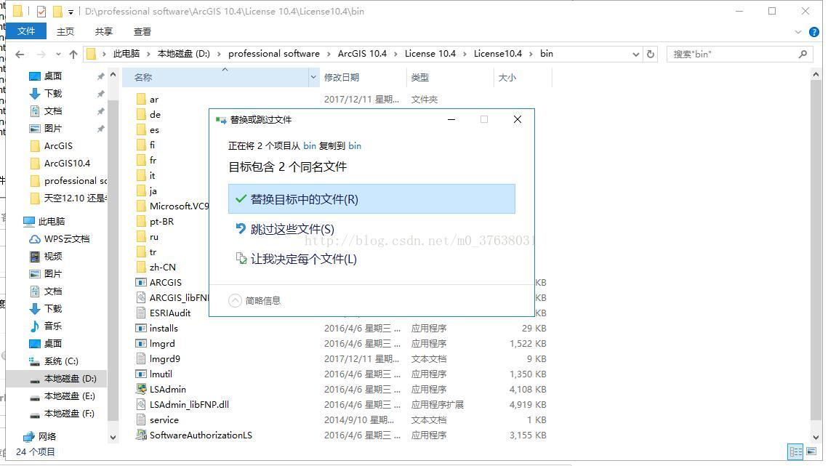Expand the ribbon chevron
The width and height of the screenshot is (828, 466).
click(798, 32)
